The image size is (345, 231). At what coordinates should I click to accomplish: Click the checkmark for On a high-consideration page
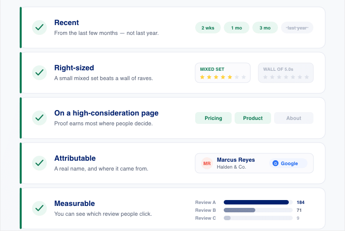[39, 118]
